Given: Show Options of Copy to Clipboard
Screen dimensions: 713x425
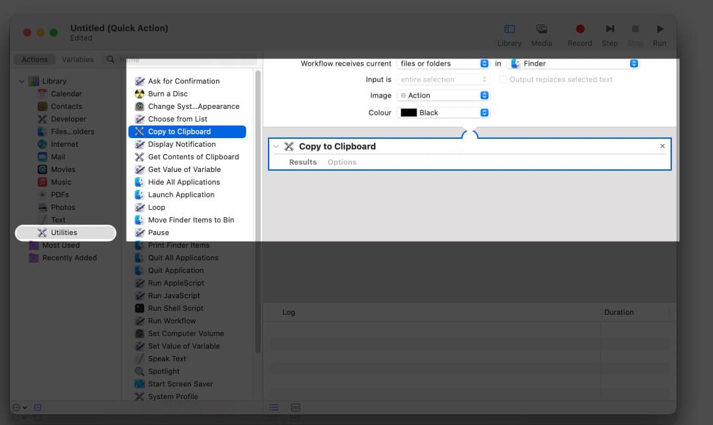Looking at the screenshot, I should 342,163.
